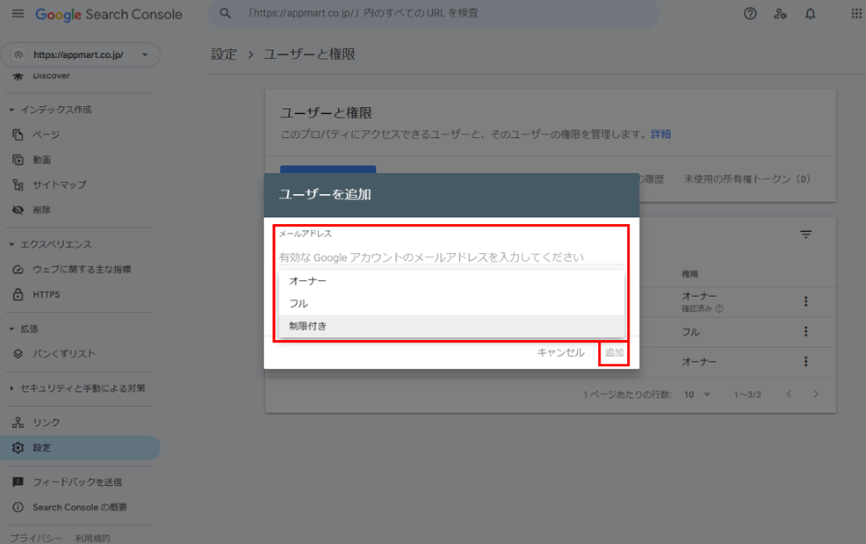Open the hamburger main menu
This screenshot has width=866, height=544.
[17, 14]
